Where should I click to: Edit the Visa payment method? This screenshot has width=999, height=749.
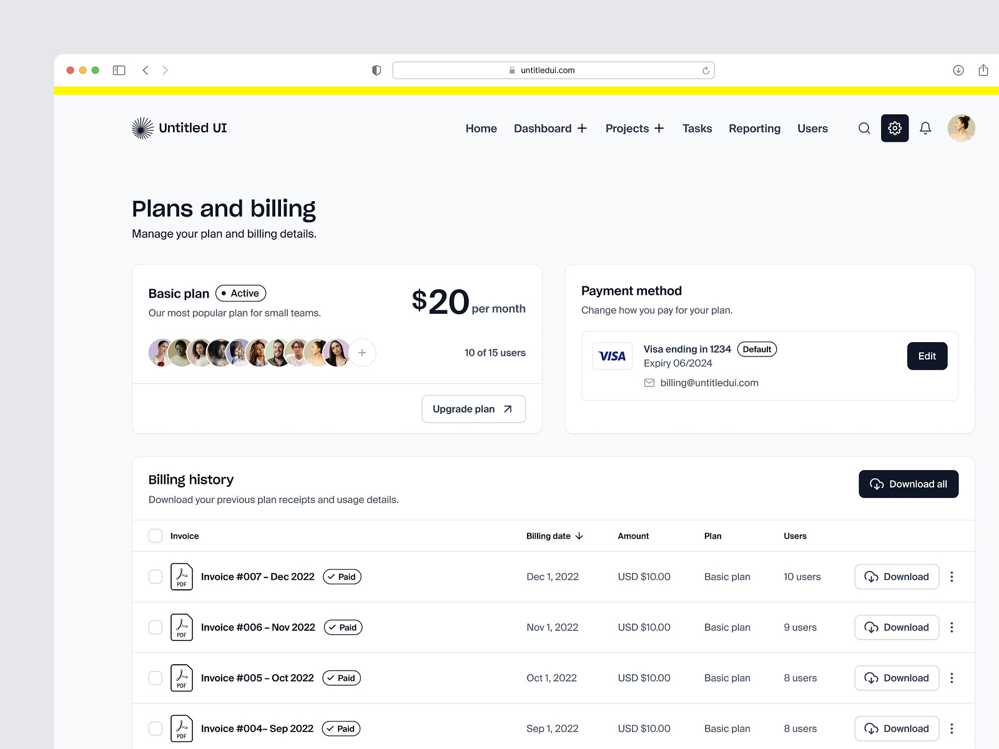click(927, 356)
